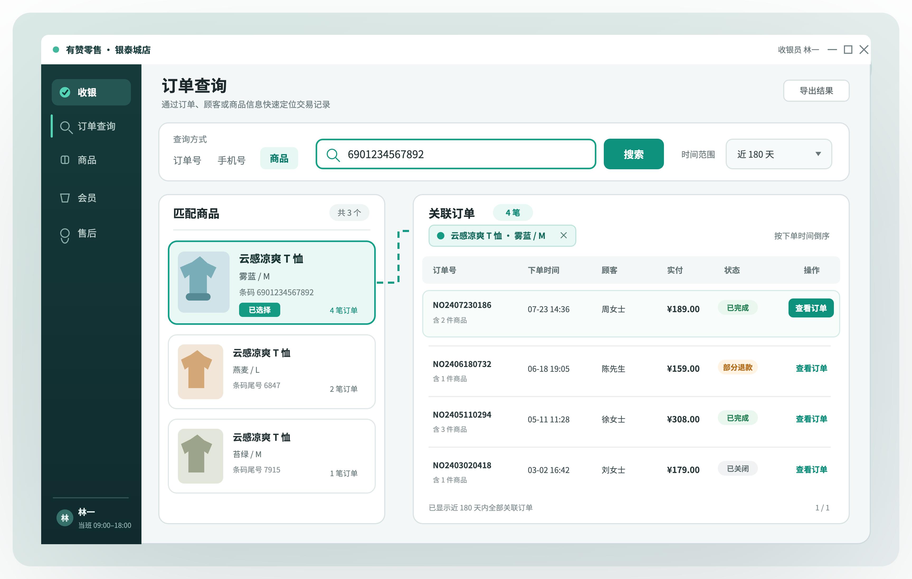Click order number NO2406180732
The image size is (912, 579).
click(x=462, y=364)
